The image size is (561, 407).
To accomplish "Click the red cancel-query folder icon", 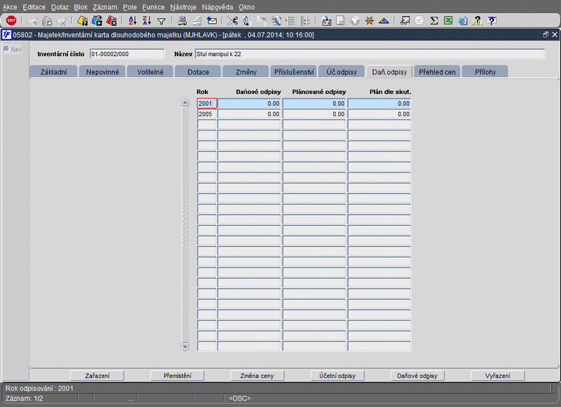I will [111, 21].
